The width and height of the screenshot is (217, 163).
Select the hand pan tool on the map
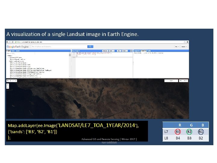[x=8, y=81]
